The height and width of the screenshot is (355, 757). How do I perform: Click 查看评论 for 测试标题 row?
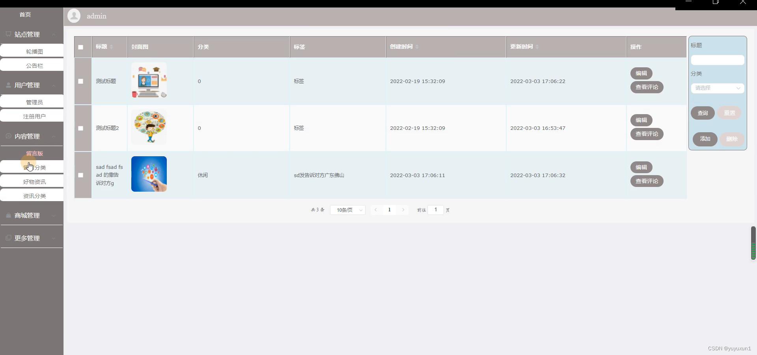point(647,87)
